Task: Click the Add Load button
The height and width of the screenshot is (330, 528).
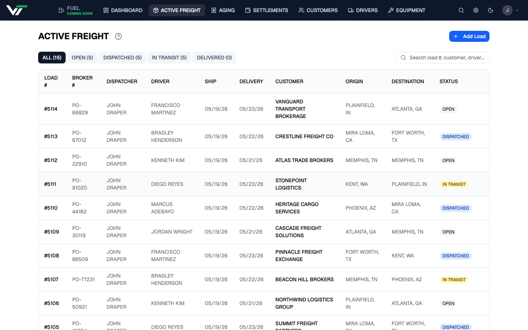Action: 469,36
